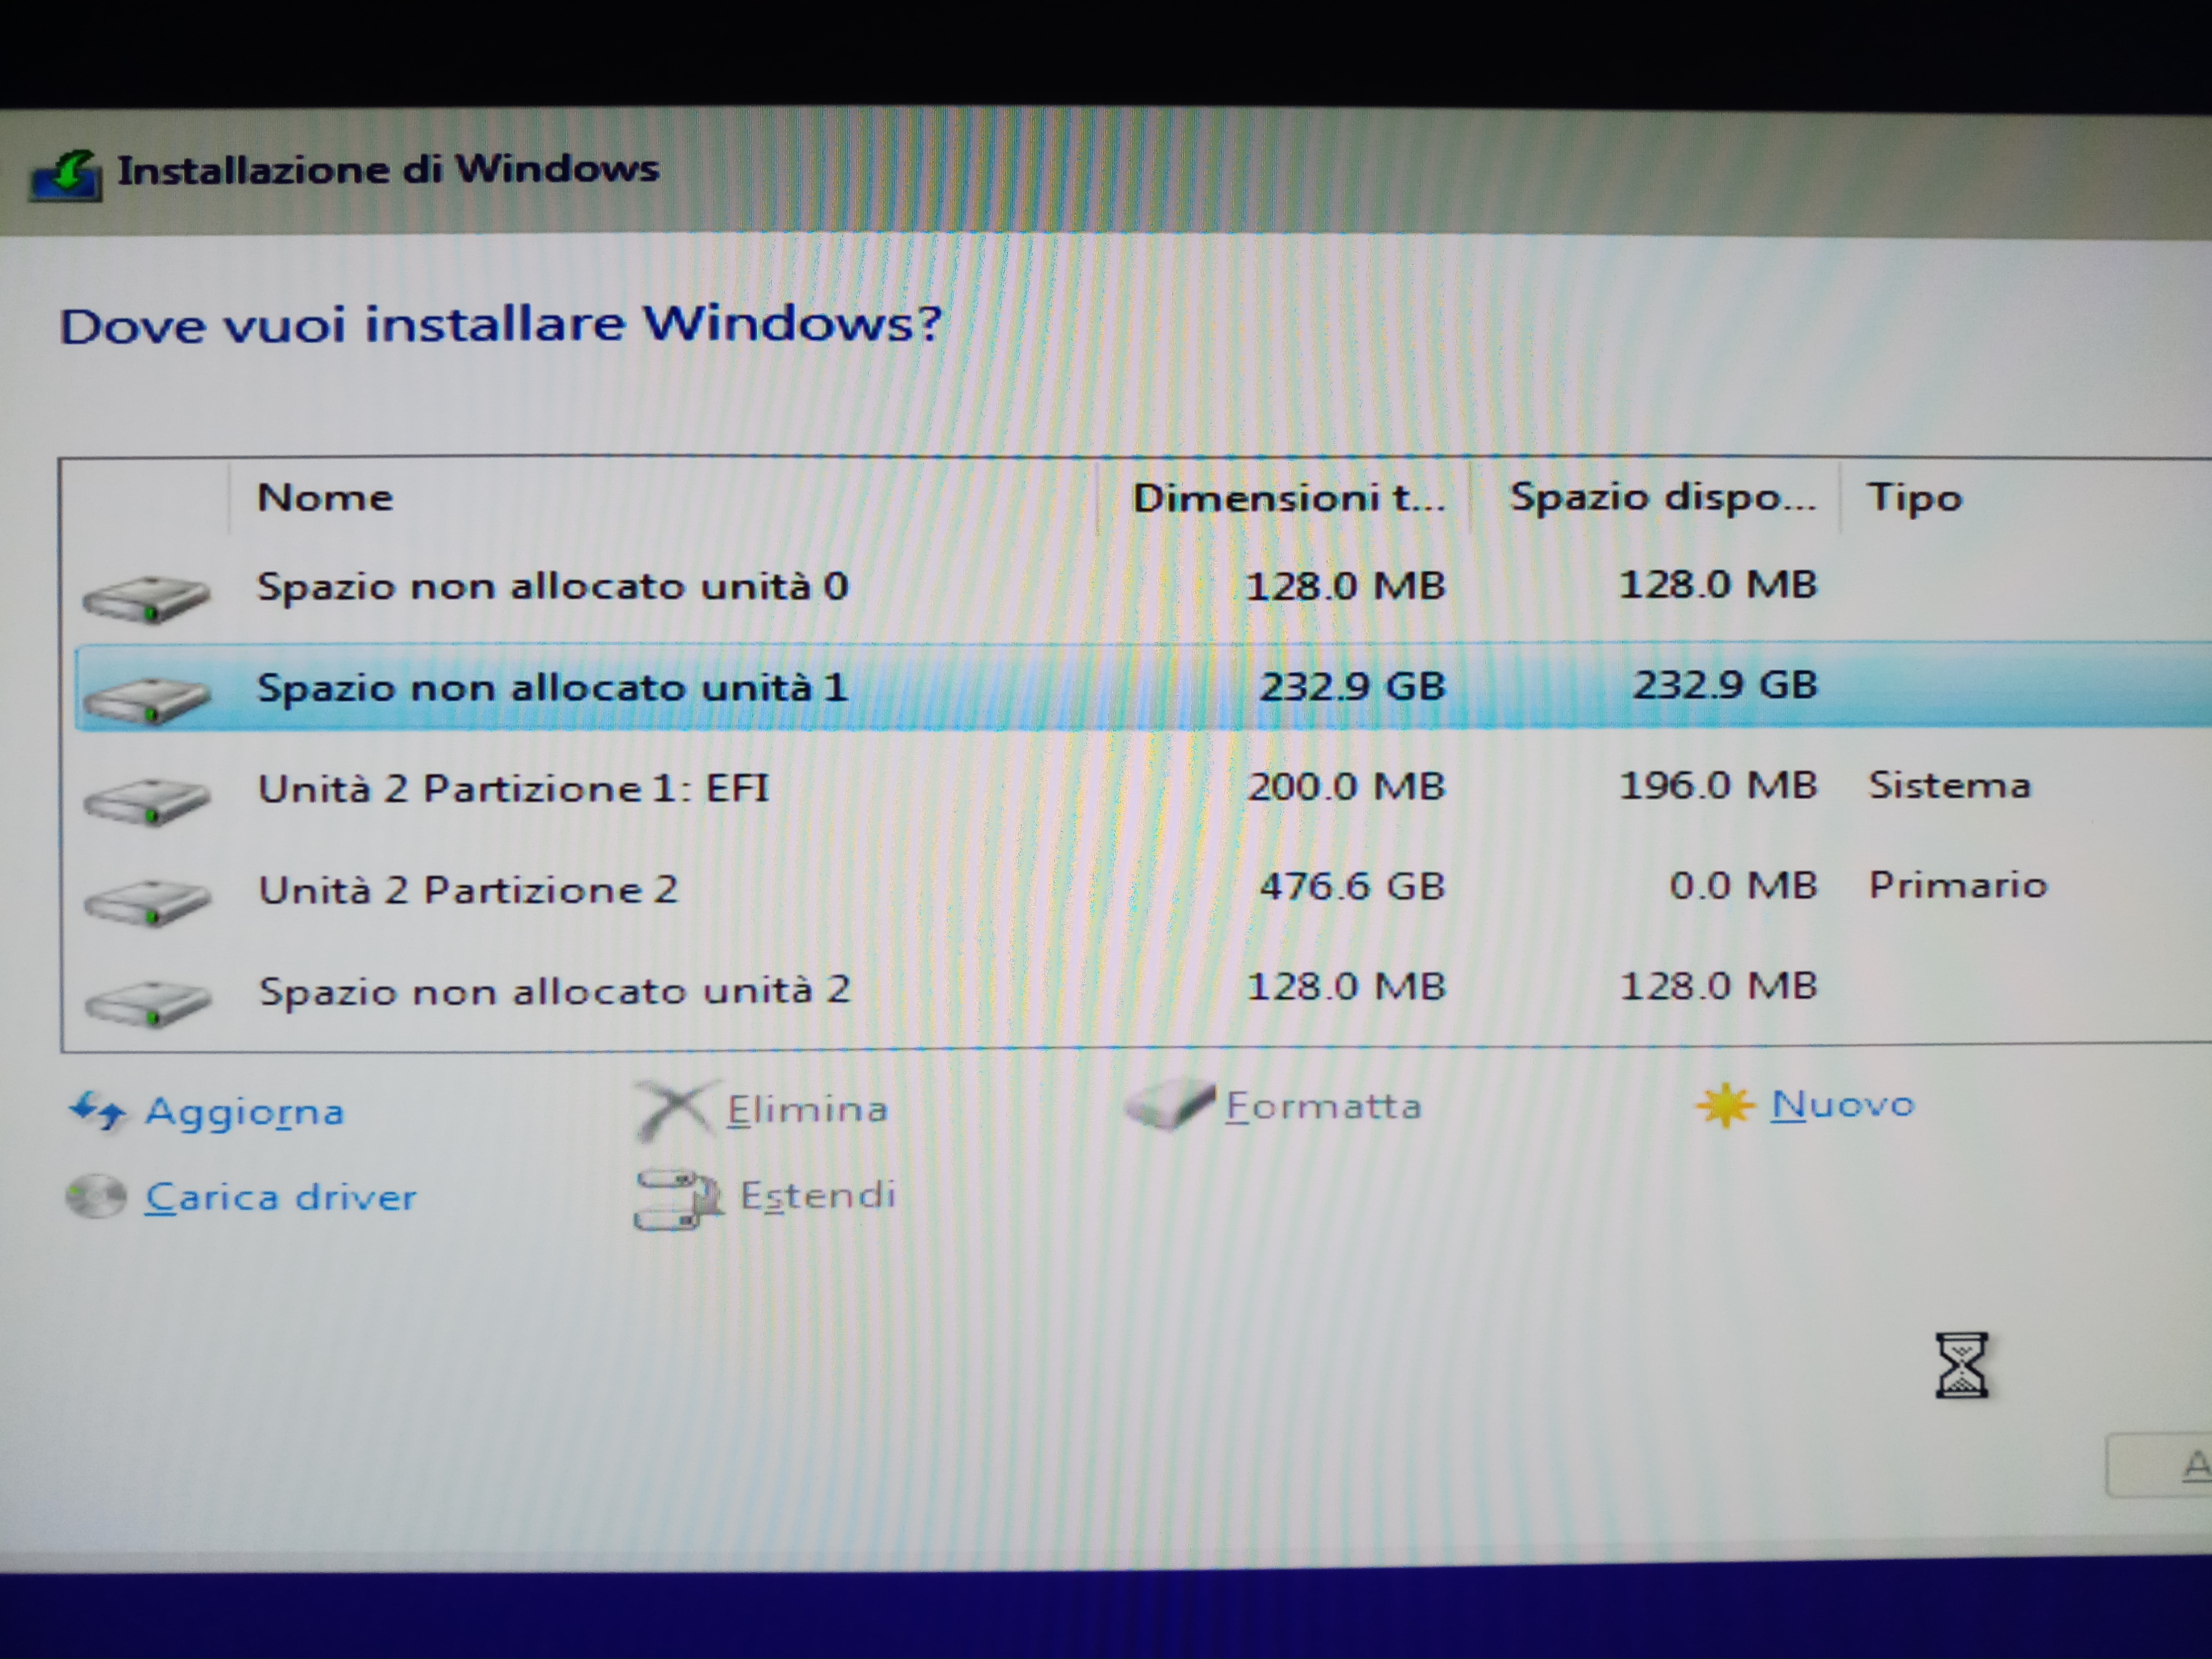The height and width of the screenshot is (1659, 2212).
Task: Open the Carica driver link text
Action: tap(281, 1197)
